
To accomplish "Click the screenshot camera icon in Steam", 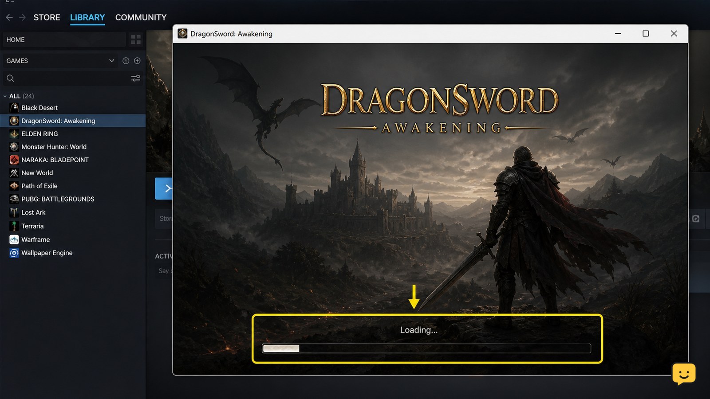I will click(x=696, y=219).
